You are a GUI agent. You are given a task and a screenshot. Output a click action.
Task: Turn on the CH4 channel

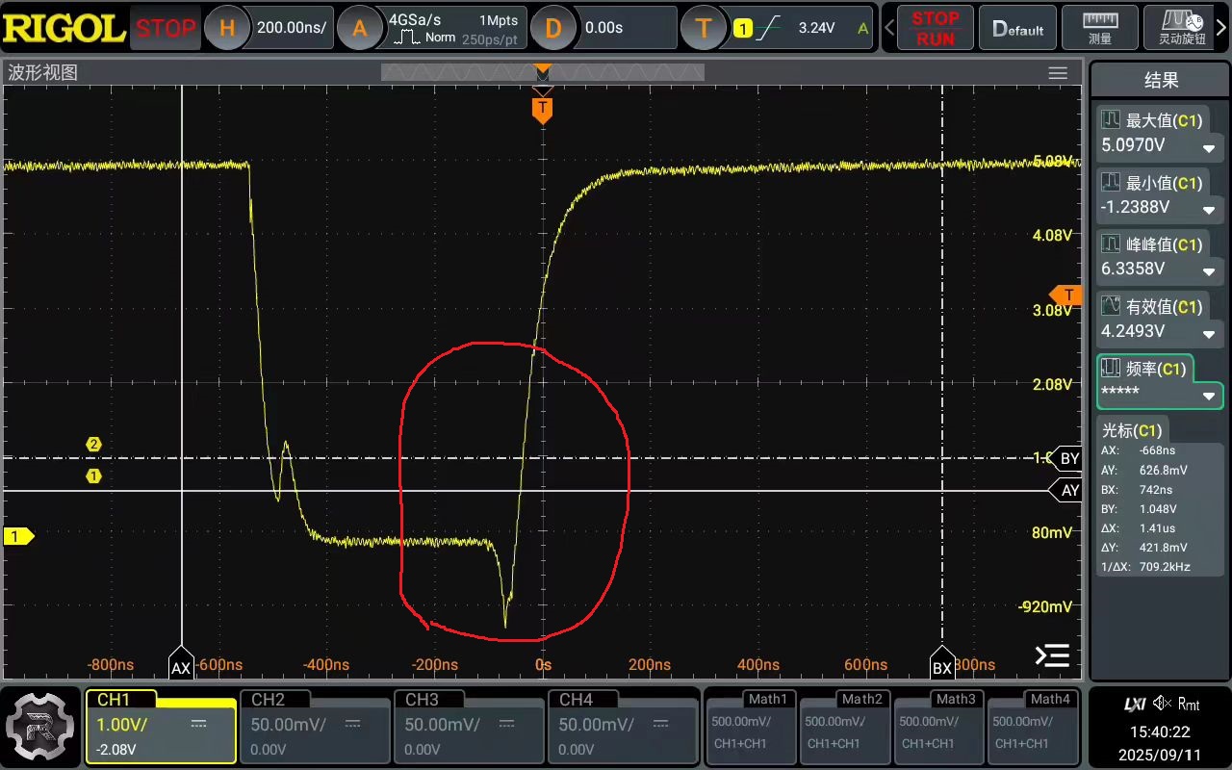click(x=622, y=726)
